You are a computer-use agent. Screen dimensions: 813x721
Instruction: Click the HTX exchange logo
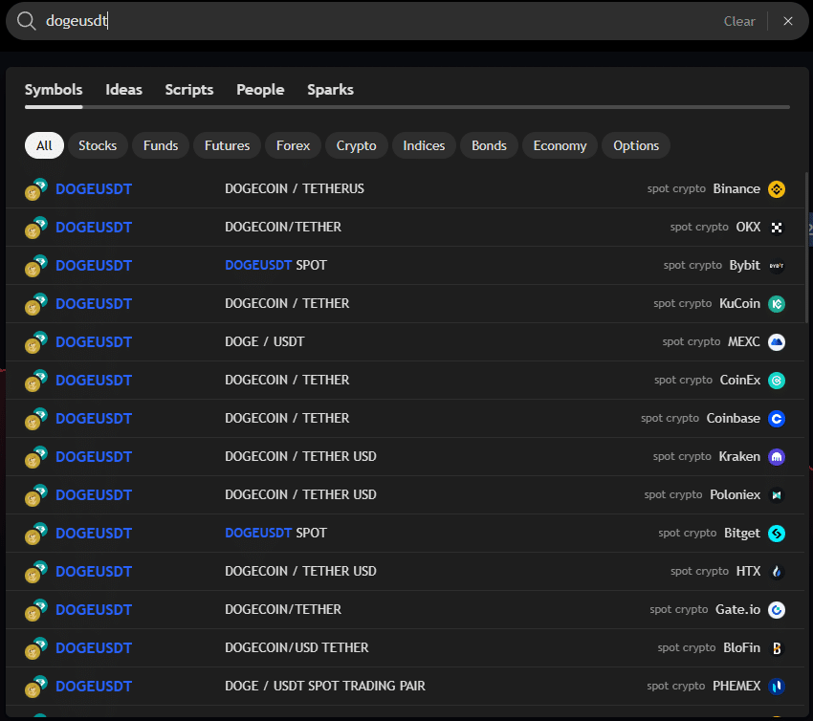(x=777, y=572)
